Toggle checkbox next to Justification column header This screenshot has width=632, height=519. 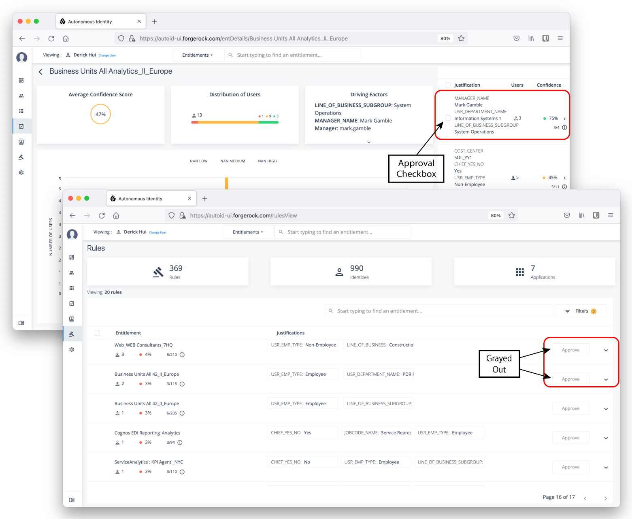[448, 85]
